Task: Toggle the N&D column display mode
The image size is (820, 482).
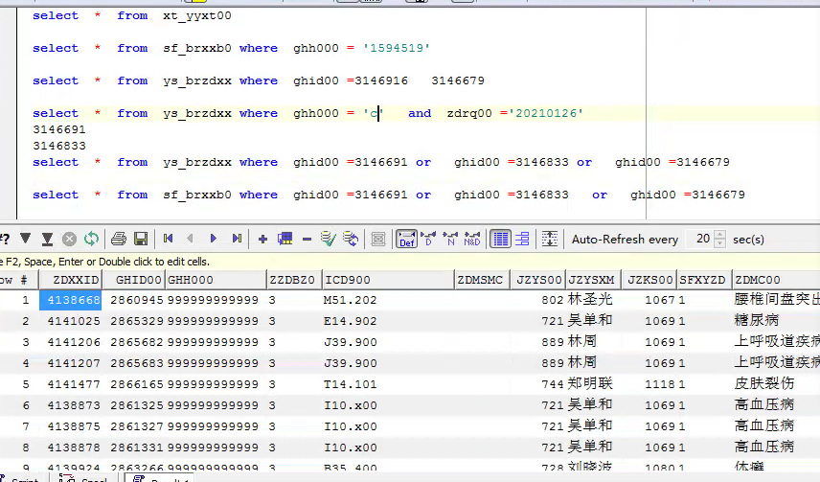Action: tap(471, 239)
